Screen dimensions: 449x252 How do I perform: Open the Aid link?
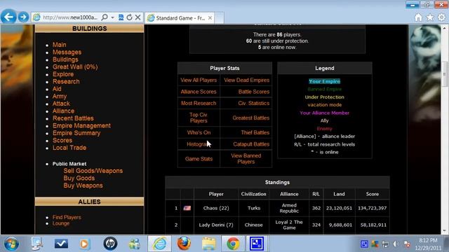tap(57, 89)
